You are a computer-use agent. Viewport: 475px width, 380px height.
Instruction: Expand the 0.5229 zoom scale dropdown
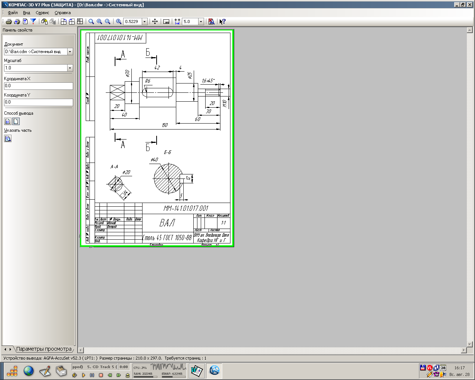(x=145, y=22)
